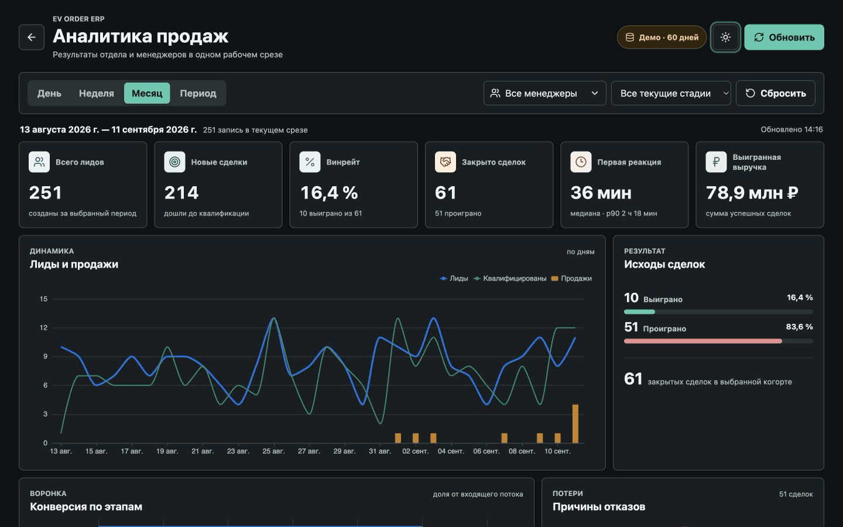Select the Месяц tab
Viewport: 843px width, 527px height.
click(x=147, y=93)
